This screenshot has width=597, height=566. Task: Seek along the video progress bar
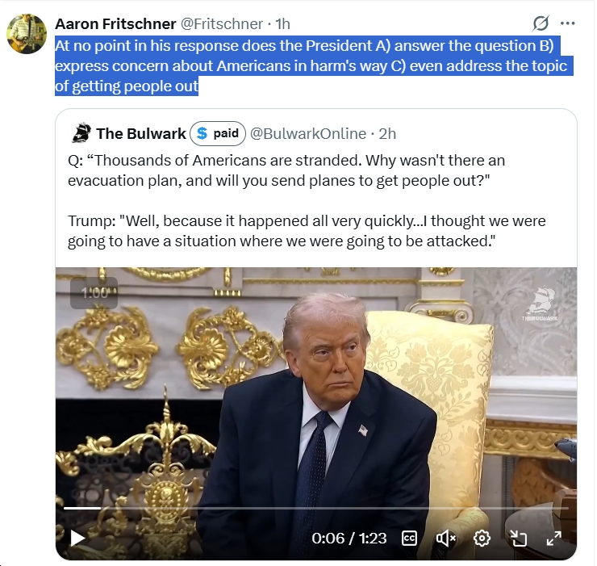click(316, 508)
